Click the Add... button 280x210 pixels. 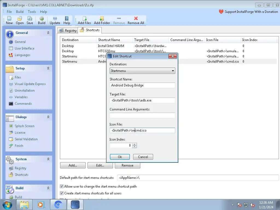pyautogui.click(x=73, y=165)
